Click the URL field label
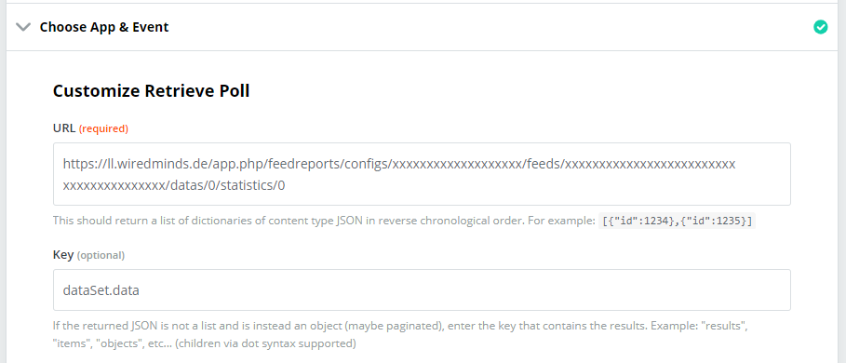Viewport: 846px width, 363px height. (64, 128)
